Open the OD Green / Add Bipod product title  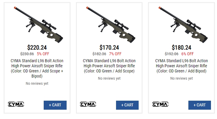pyautogui.click(x=181, y=66)
